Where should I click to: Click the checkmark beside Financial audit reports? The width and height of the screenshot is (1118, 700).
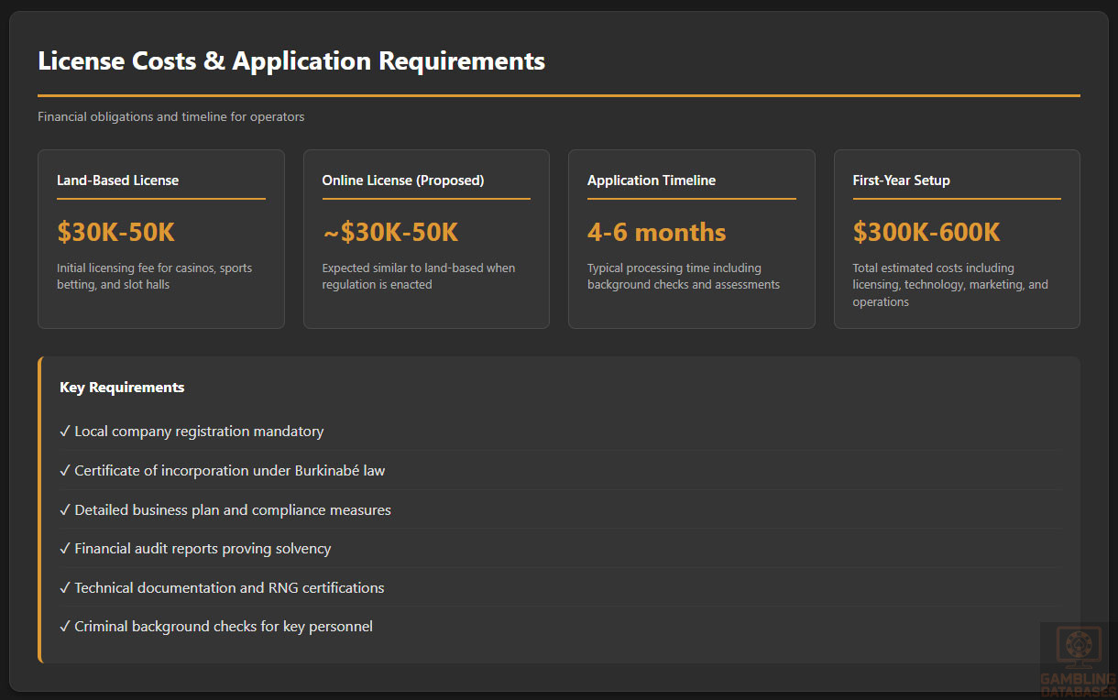coord(65,548)
